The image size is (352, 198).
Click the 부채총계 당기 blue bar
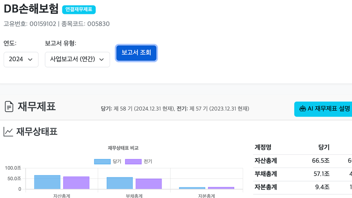click(120, 183)
